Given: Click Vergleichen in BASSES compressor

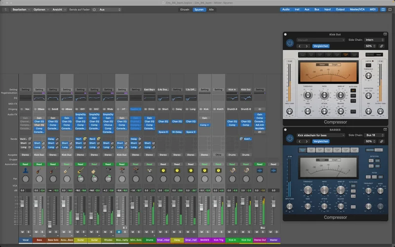Looking at the screenshot, I should [320, 141].
